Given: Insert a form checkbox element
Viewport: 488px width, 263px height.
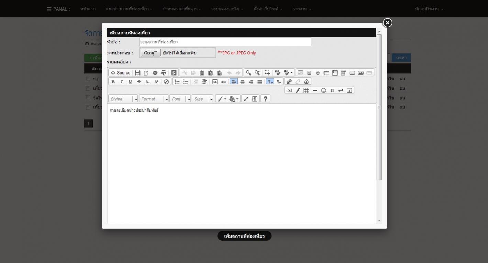Looking at the screenshot, I should 309,73.
